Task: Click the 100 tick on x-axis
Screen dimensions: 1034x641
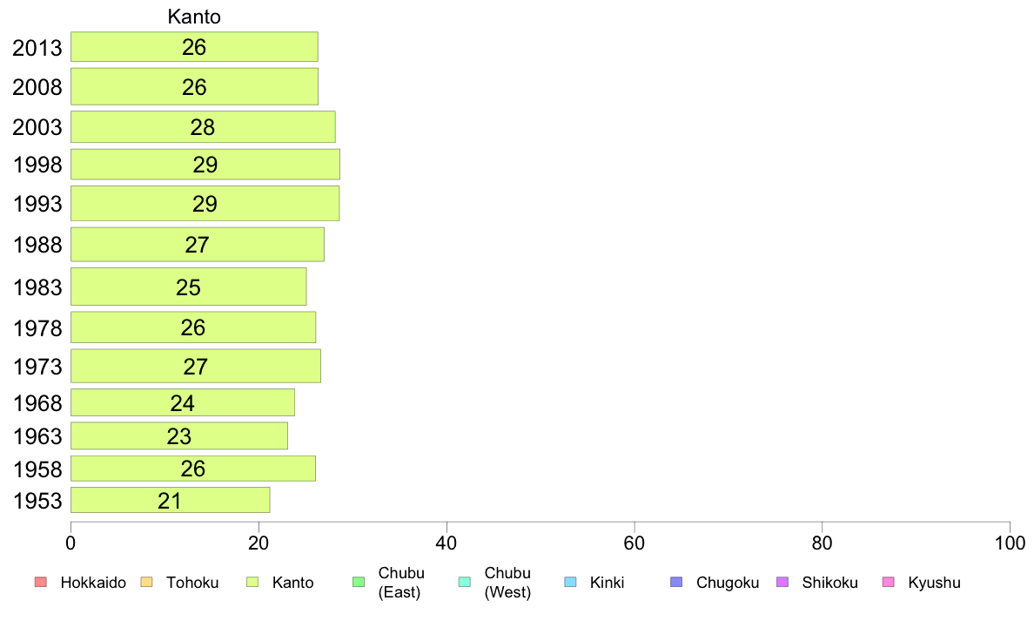Action: pyautogui.click(x=1010, y=543)
